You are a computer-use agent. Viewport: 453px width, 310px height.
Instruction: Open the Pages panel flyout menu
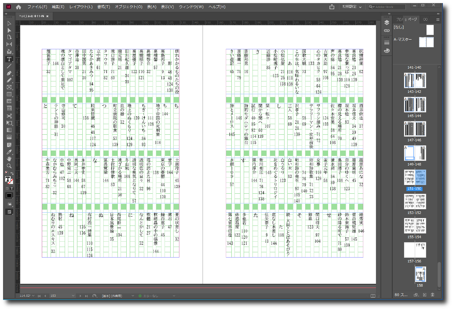click(438, 19)
